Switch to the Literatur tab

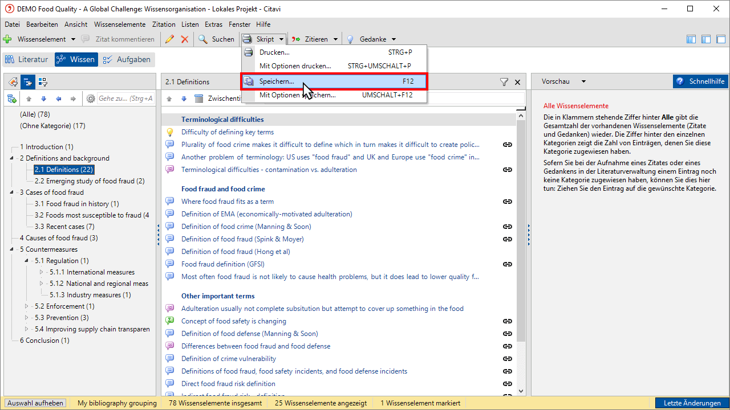(27, 59)
